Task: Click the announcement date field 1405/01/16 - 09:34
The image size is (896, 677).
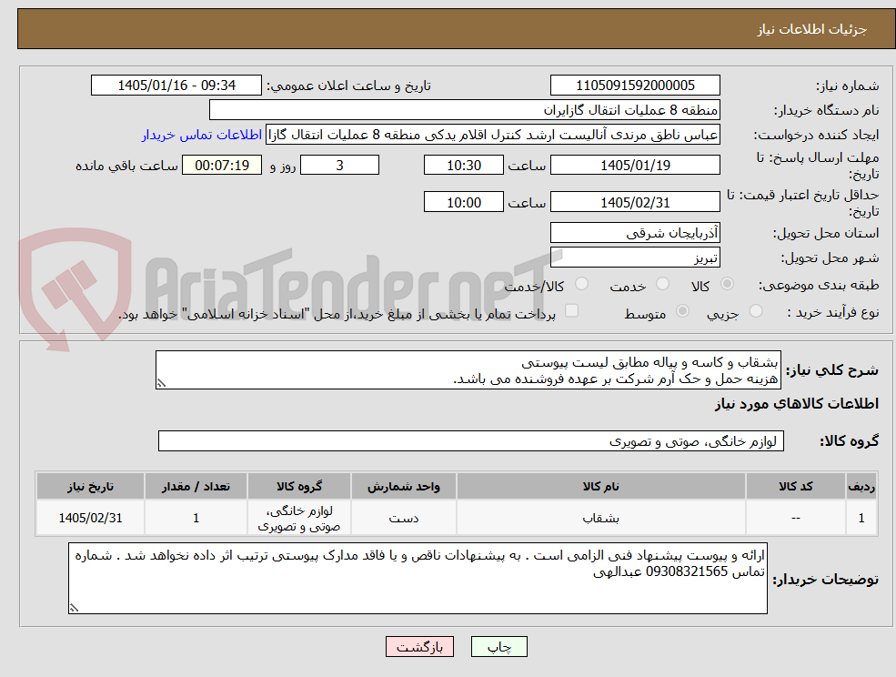Action: pos(176,86)
